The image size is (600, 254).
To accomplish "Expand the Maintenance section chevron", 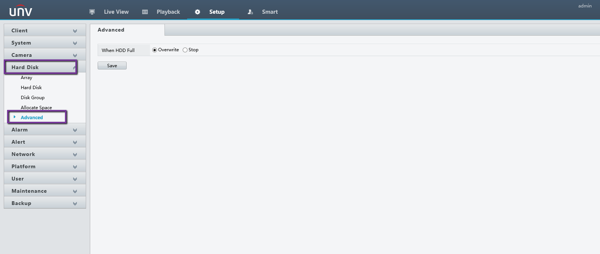I will (x=75, y=191).
